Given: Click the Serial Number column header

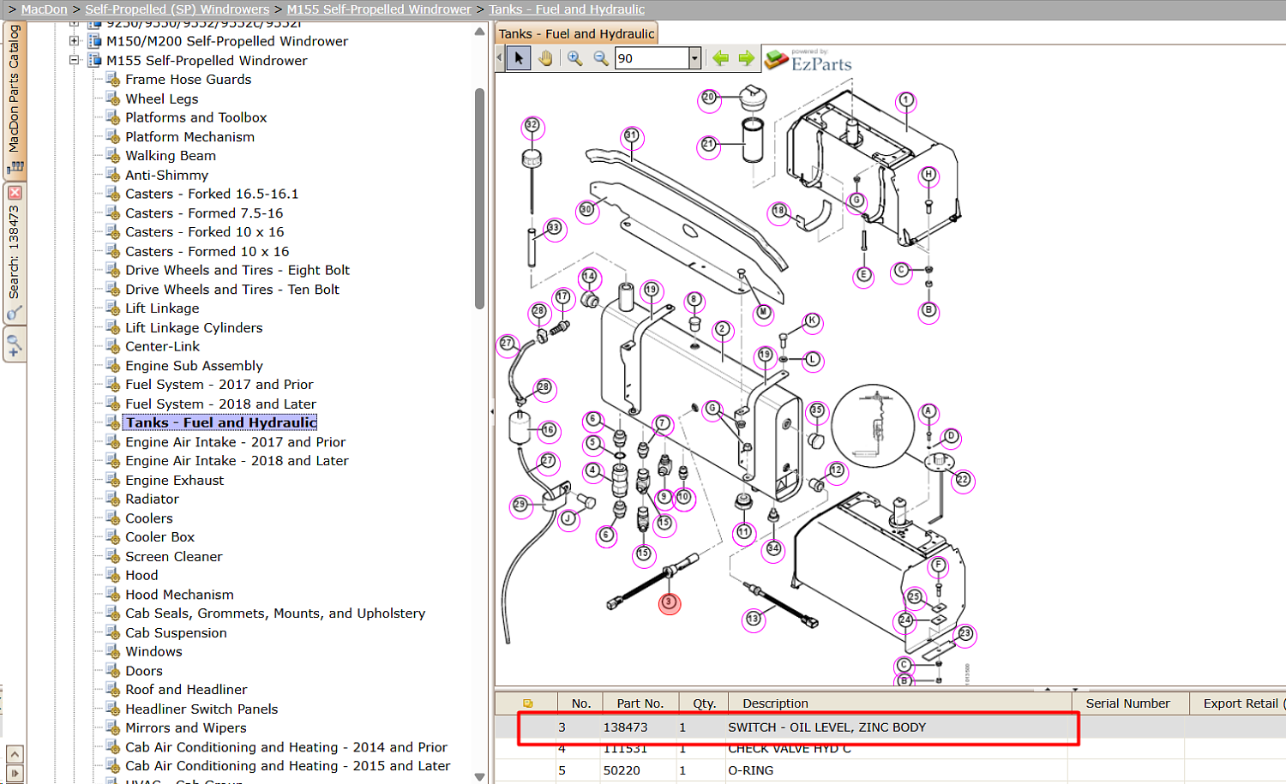Looking at the screenshot, I should pos(1128,703).
